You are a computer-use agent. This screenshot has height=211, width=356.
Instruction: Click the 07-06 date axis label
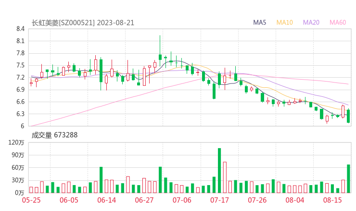[x=182, y=200]
